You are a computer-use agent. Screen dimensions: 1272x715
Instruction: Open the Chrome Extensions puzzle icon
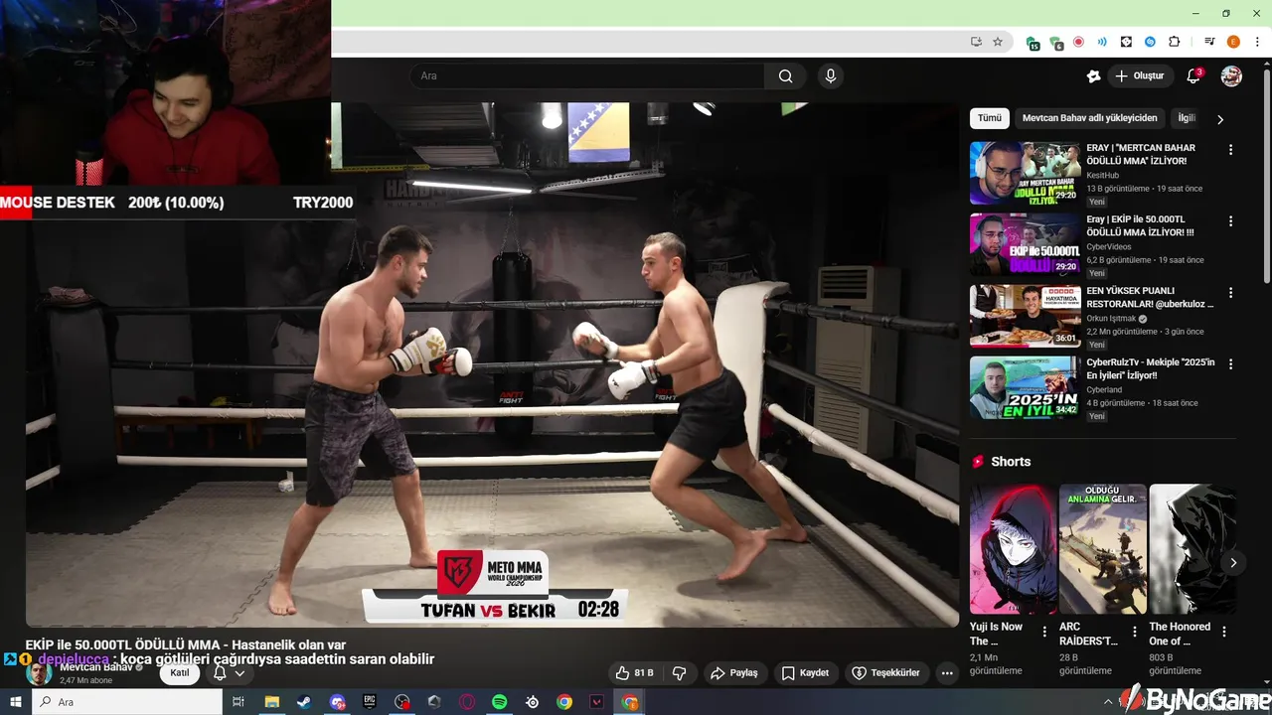click(1174, 42)
